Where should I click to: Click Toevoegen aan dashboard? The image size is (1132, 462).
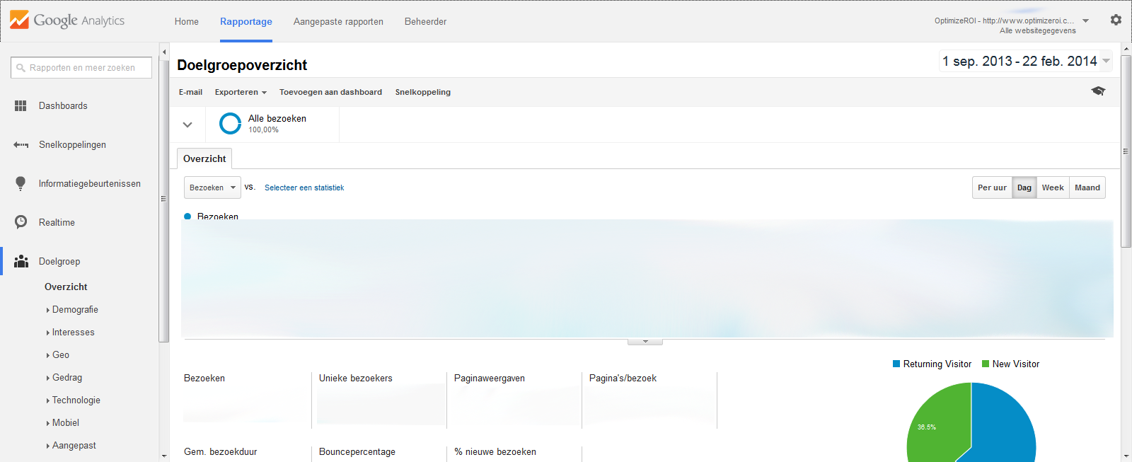330,92
